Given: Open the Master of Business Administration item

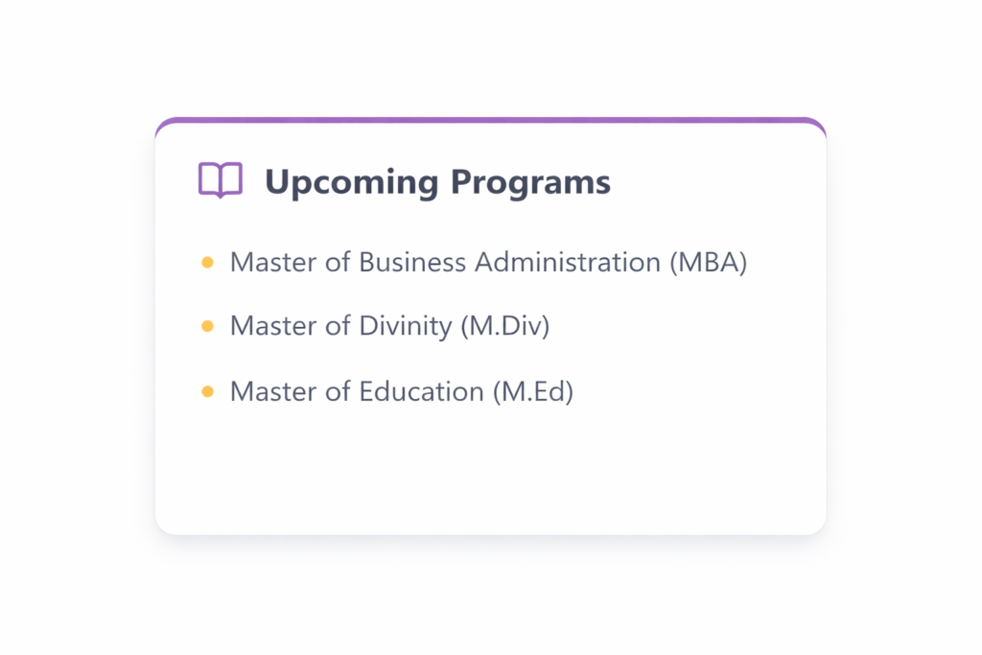Looking at the screenshot, I should pos(487,263).
